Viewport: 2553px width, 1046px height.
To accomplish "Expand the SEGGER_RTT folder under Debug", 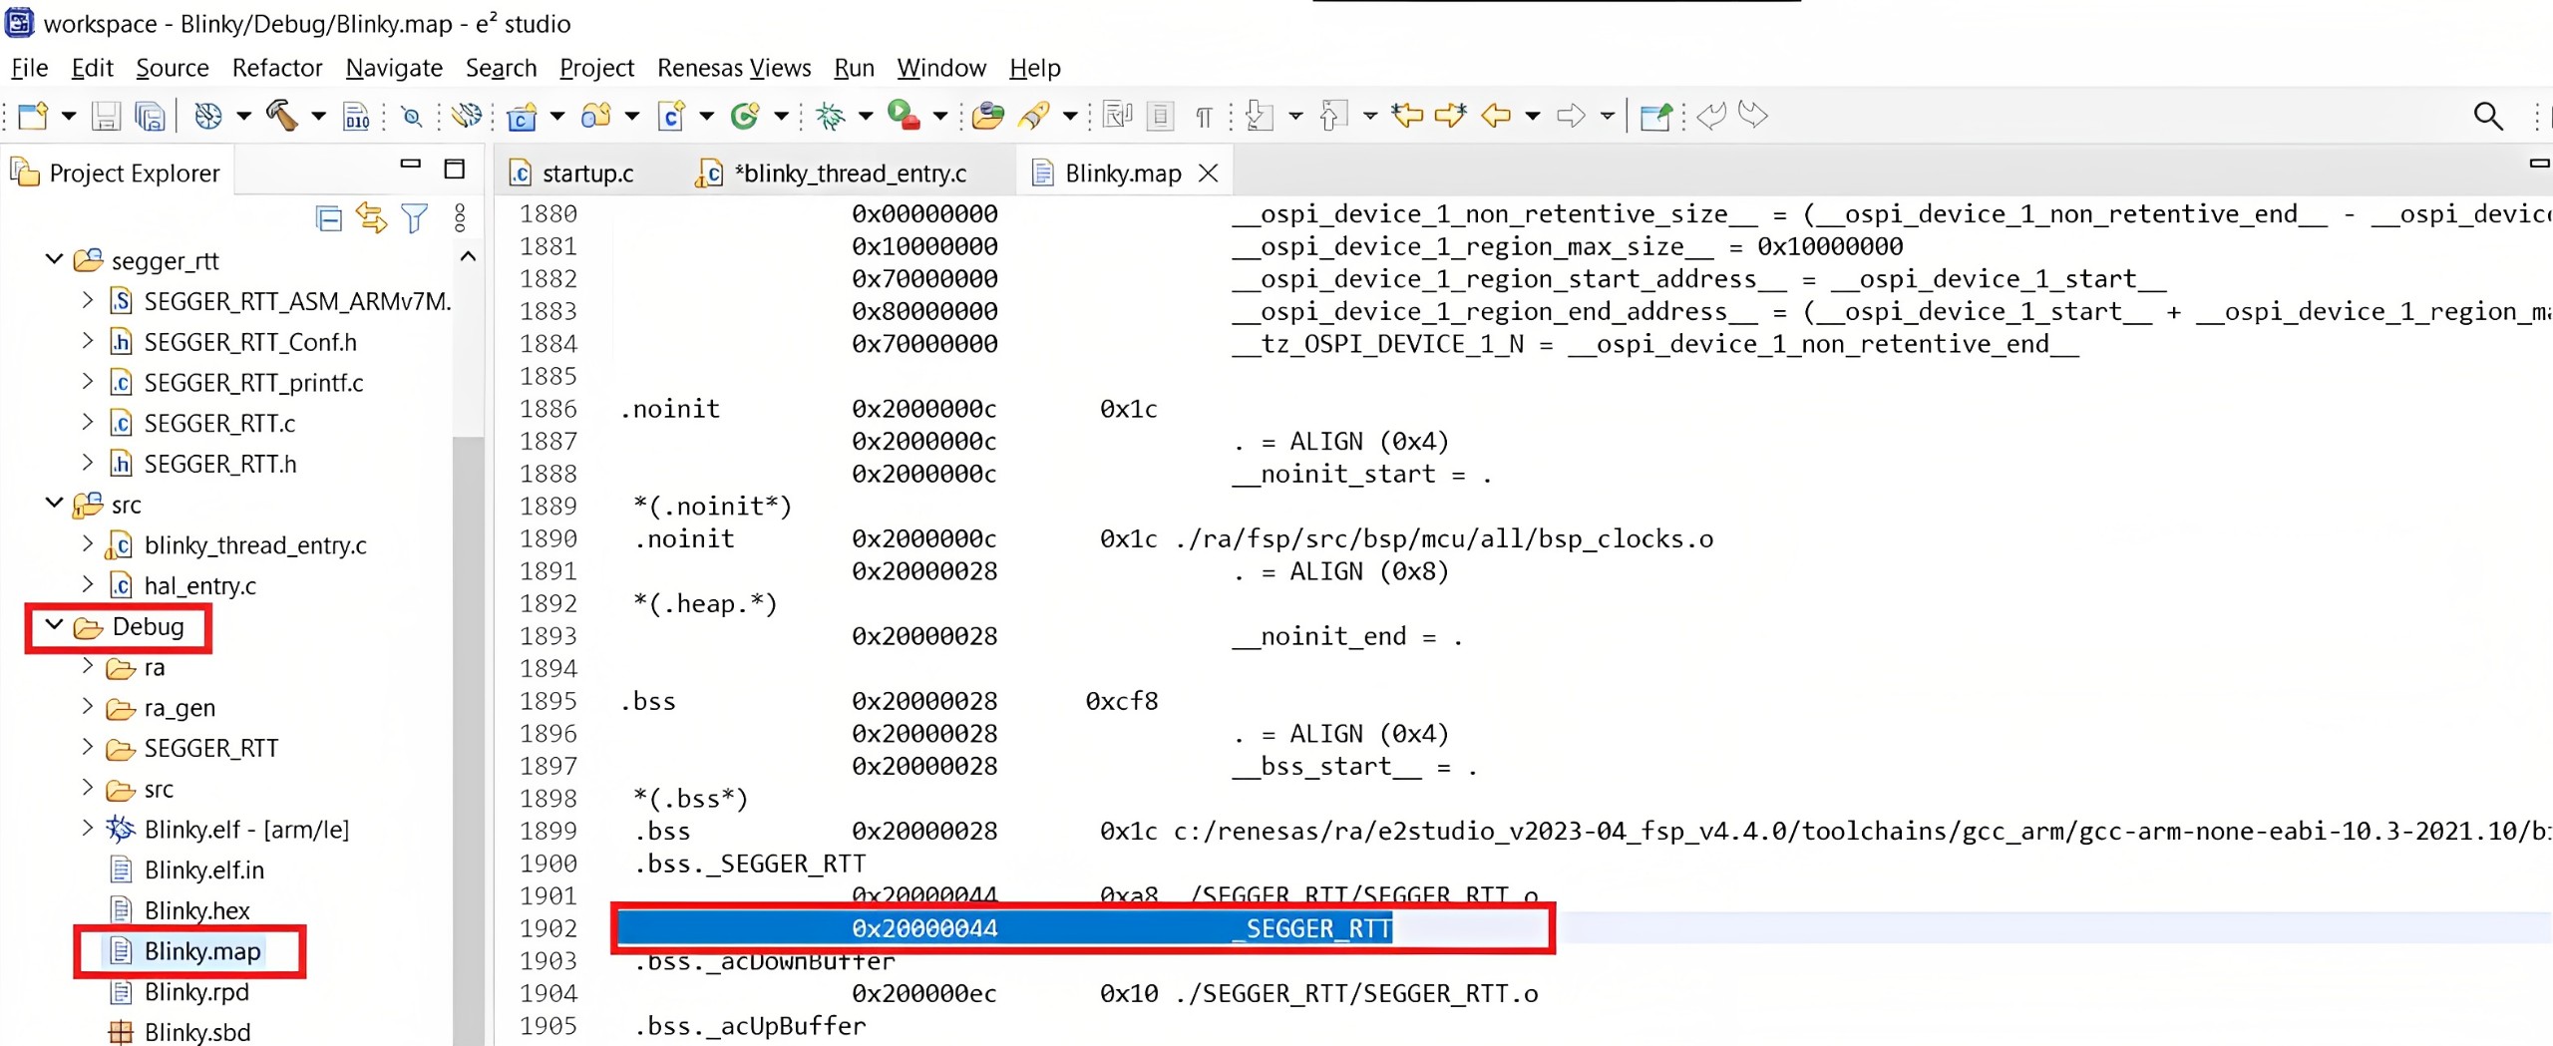I will [87, 748].
